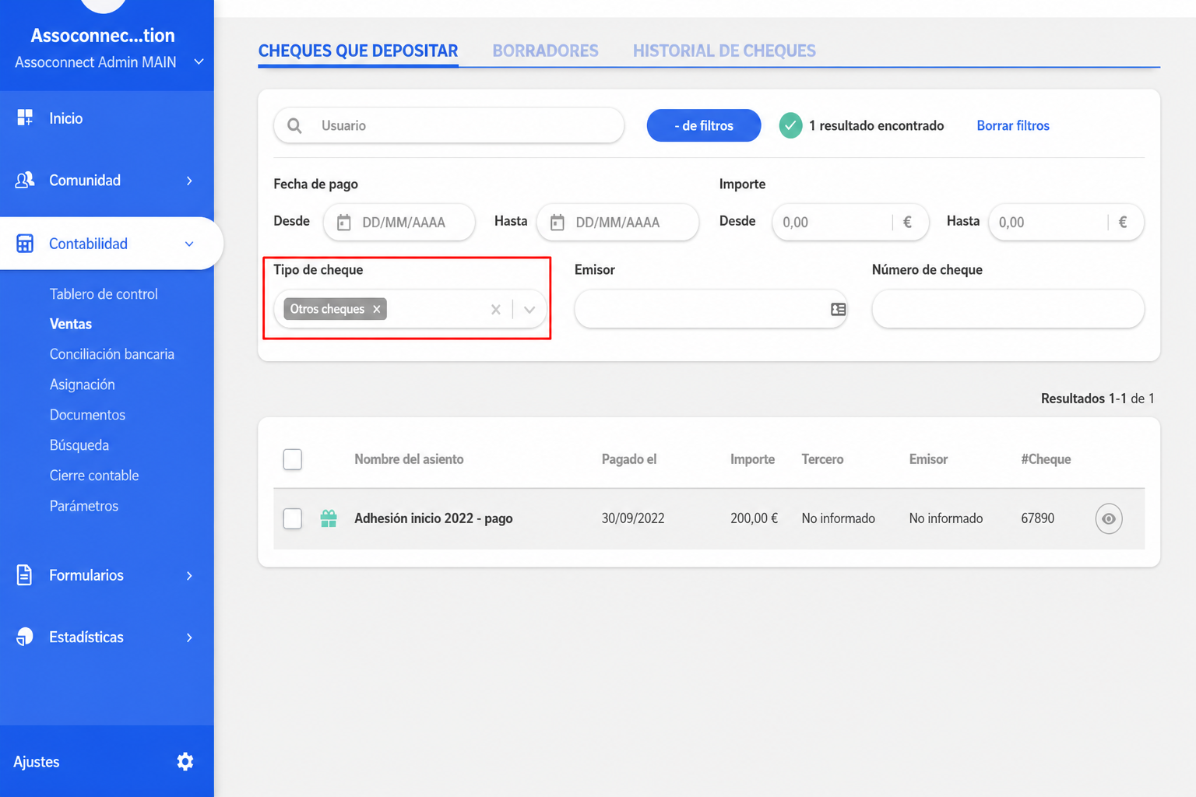Click the Comunidad people icon
This screenshot has width=1196, height=797.
[x=25, y=180]
